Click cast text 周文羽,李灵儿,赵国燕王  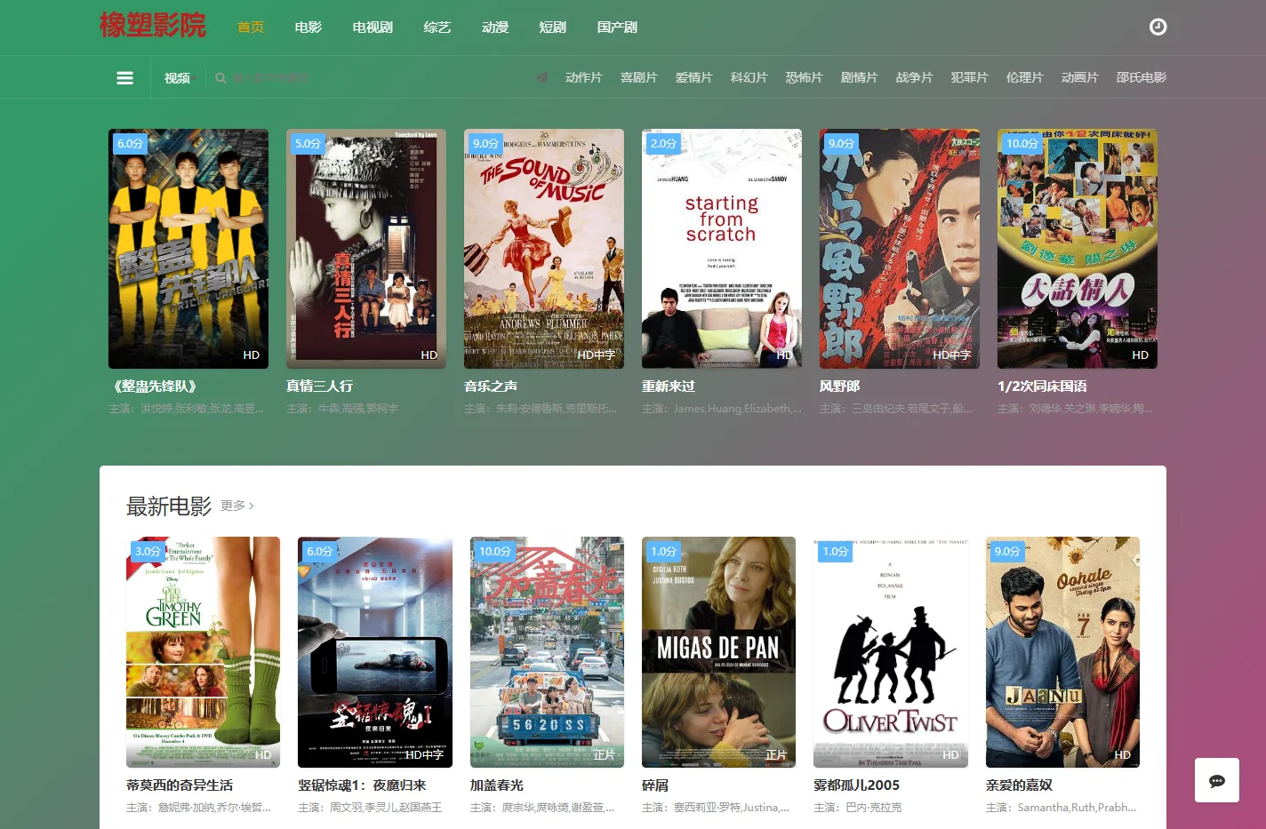[x=370, y=808]
